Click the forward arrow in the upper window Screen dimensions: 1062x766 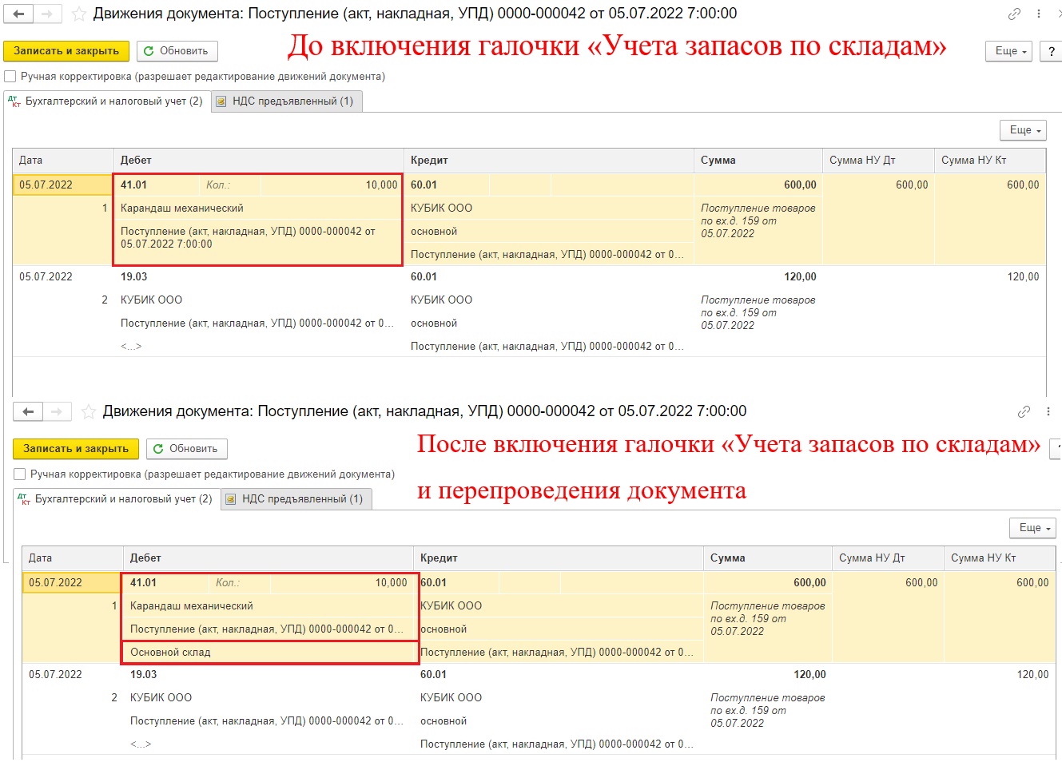47,14
